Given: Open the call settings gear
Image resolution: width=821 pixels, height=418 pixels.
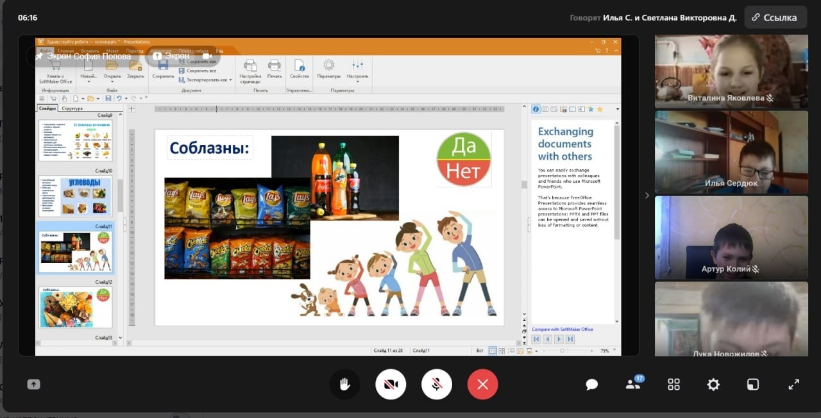Looking at the screenshot, I should tap(713, 384).
